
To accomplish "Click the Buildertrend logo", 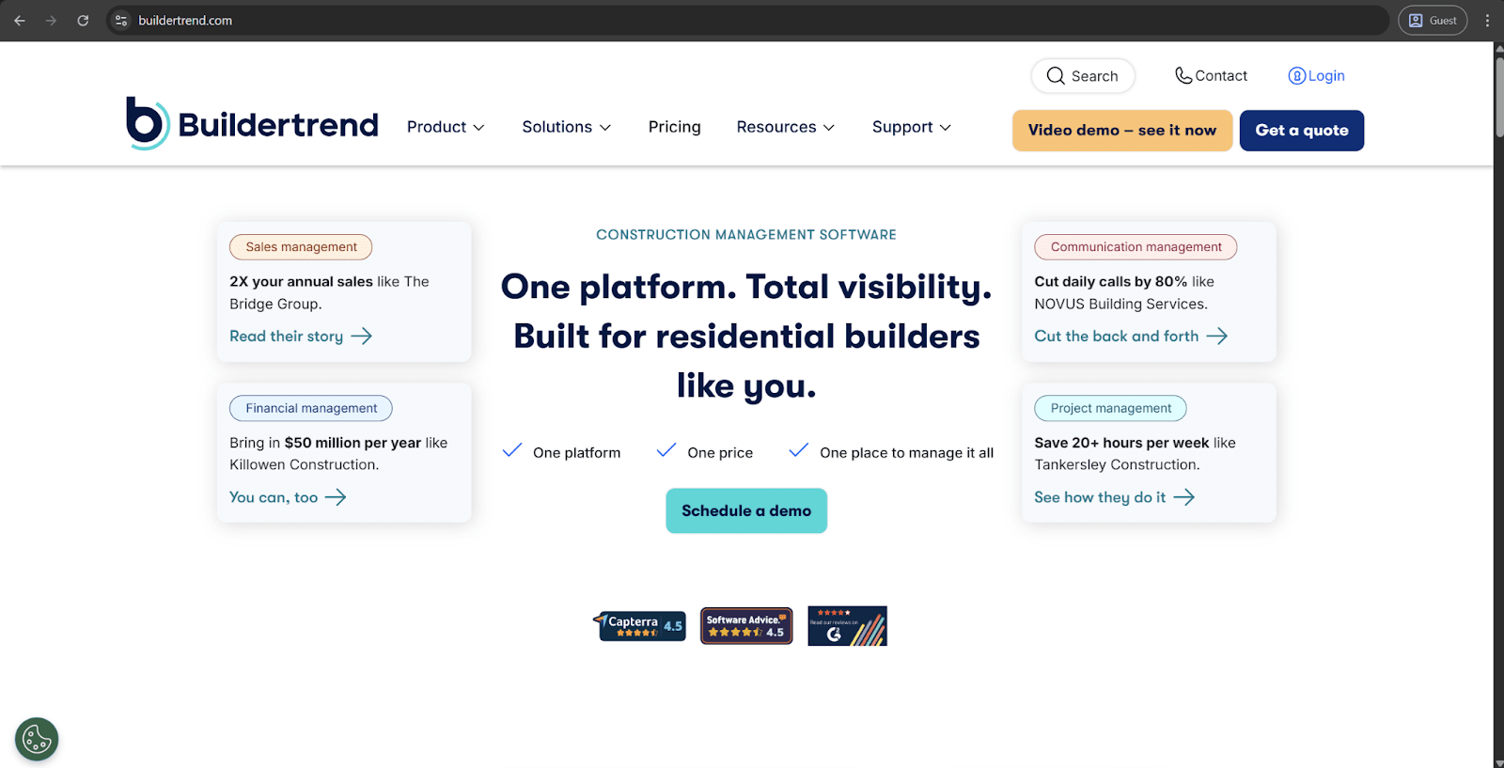I will [x=252, y=124].
